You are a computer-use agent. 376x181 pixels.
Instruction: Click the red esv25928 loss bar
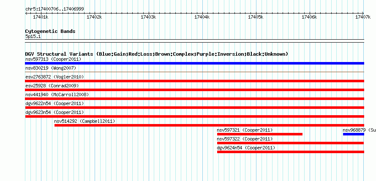(194, 90)
